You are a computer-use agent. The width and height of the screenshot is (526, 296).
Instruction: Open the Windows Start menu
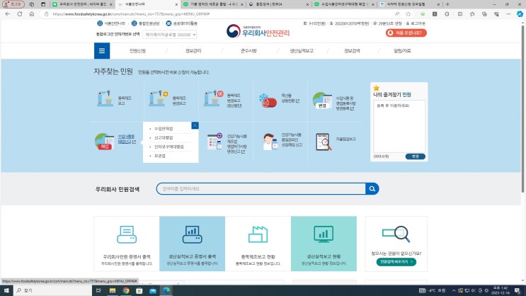coord(6,290)
